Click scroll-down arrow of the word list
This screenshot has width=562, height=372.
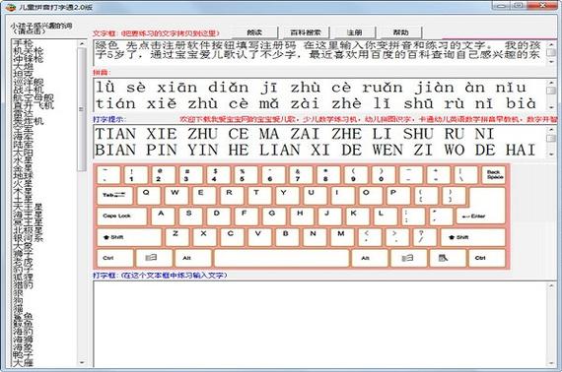[x=82, y=363]
